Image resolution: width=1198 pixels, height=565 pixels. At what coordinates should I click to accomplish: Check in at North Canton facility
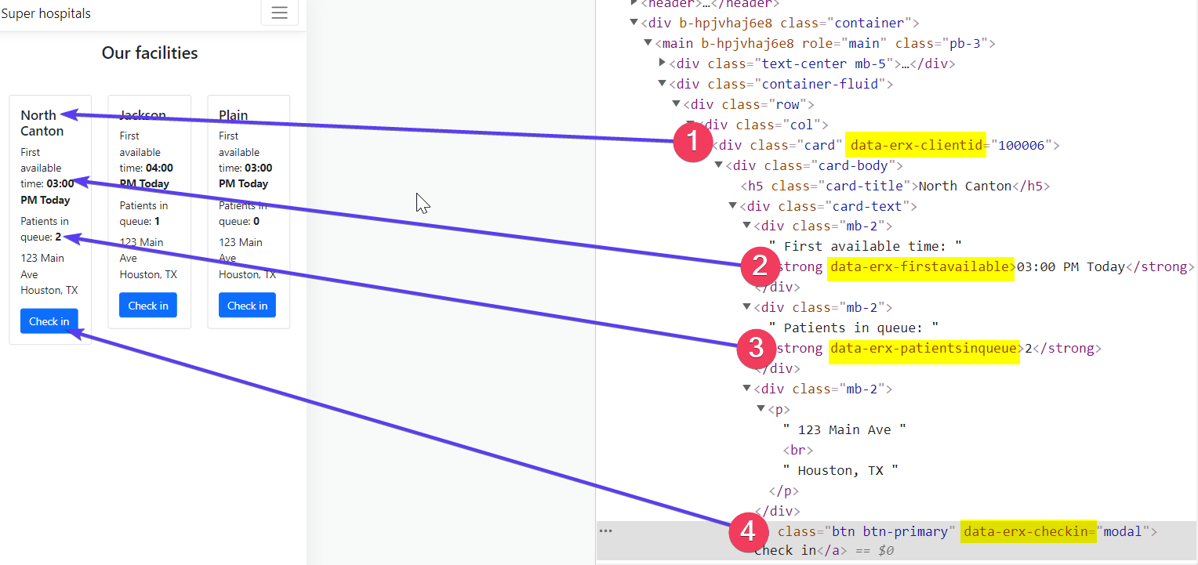click(x=49, y=321)
